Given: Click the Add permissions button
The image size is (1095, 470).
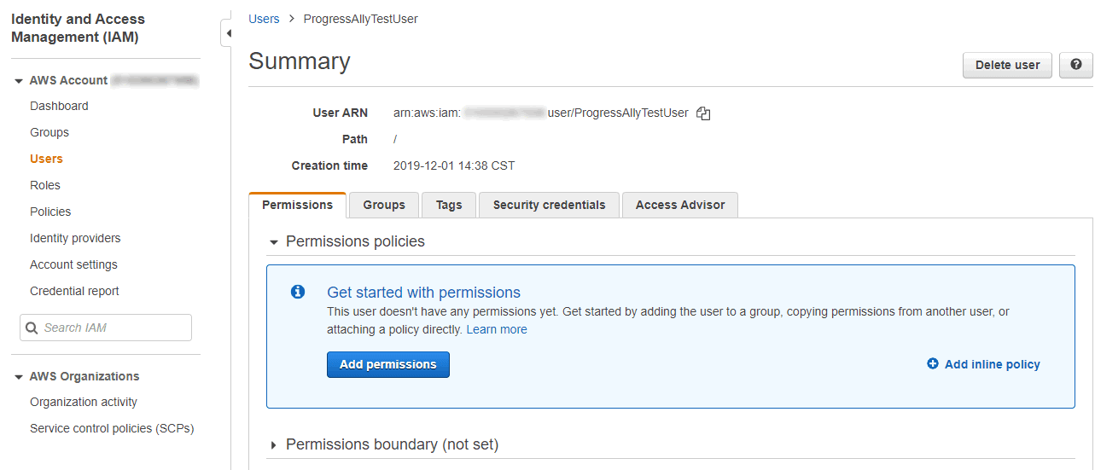Looking at the screenshot, I should click(x=388, y=364).
